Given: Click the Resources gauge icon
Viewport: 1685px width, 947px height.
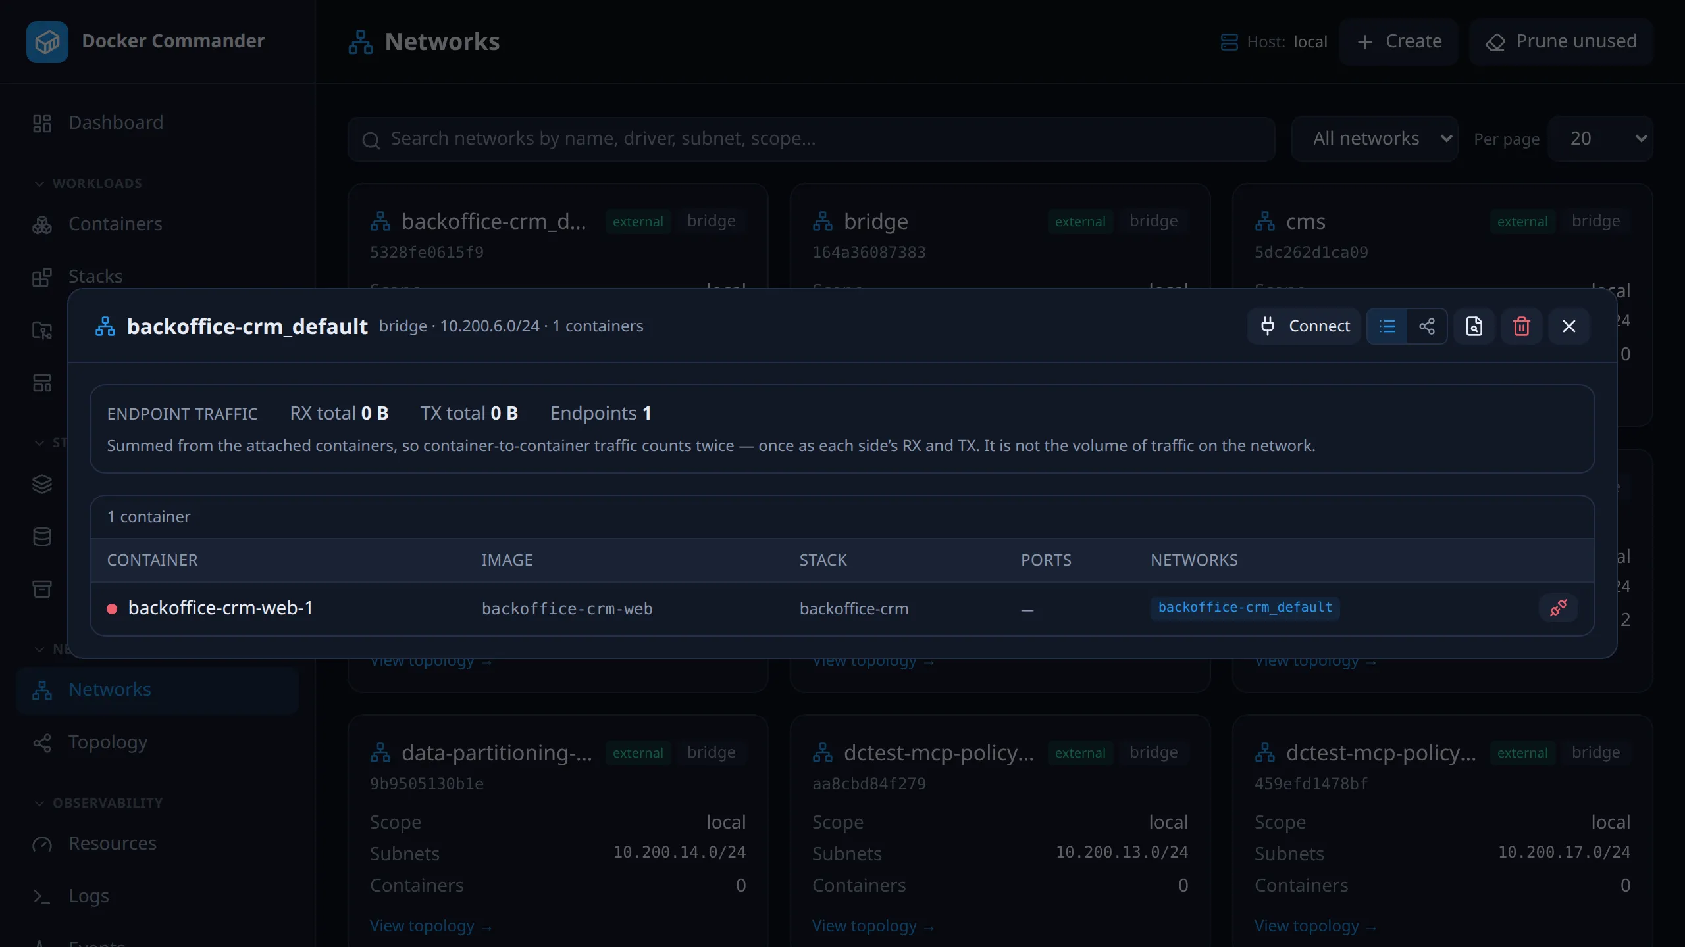Looking at the screenshot, I should point(42,844).
